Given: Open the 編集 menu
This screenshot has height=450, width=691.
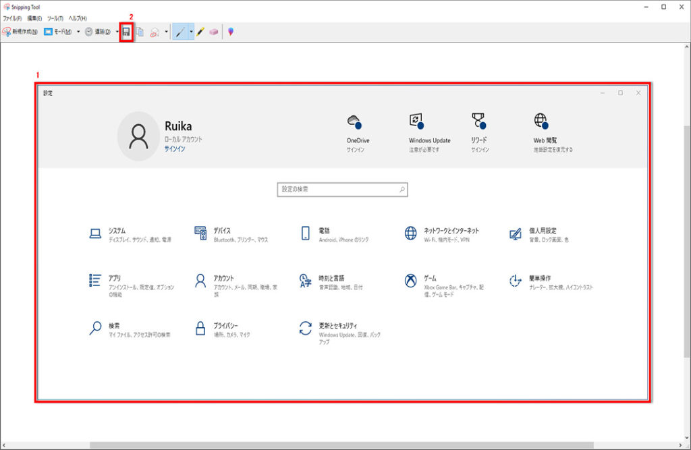Looking at the screenshot, I should (34, 18).
